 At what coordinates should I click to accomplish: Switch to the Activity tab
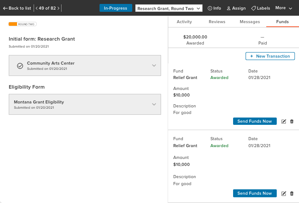pyautogui.click(x=184, y=21)
